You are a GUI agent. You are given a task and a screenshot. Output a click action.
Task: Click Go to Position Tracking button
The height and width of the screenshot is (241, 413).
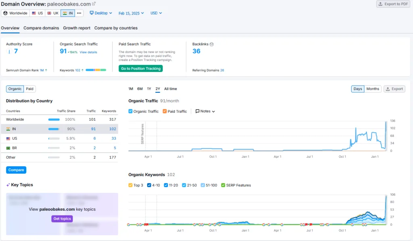click(x=141, y=69)
